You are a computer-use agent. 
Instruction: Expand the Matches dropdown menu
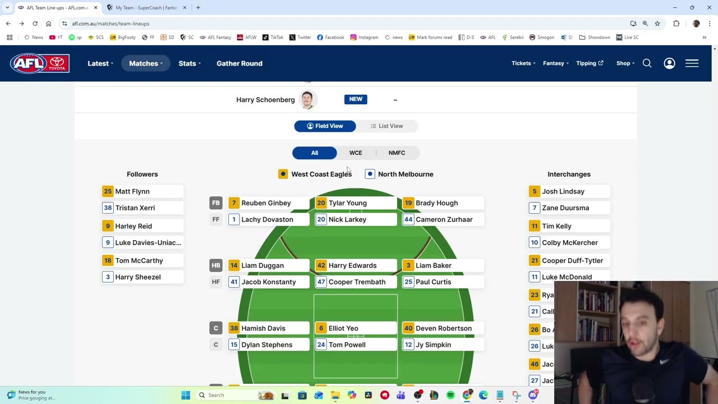[x=146, y=63]
